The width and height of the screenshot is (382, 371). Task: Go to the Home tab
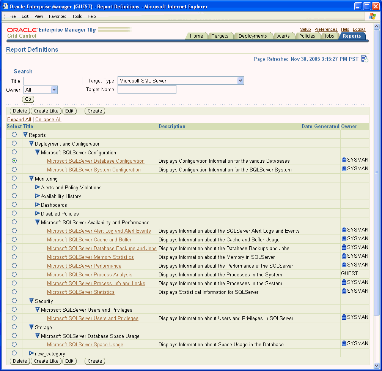tap(197, 36)
